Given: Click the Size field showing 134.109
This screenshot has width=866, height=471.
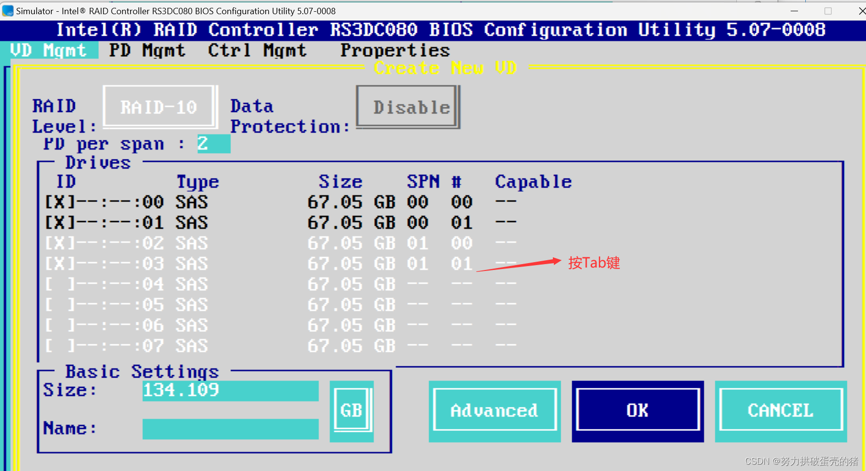Looking at the screenshot, I should point(230,390).
